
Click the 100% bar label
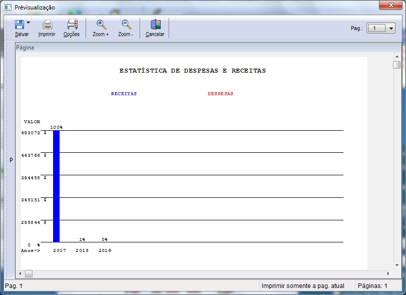[56, 127]
